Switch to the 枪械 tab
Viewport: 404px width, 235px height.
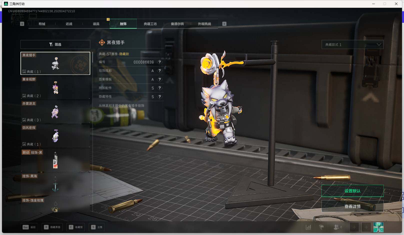(42, 24)
